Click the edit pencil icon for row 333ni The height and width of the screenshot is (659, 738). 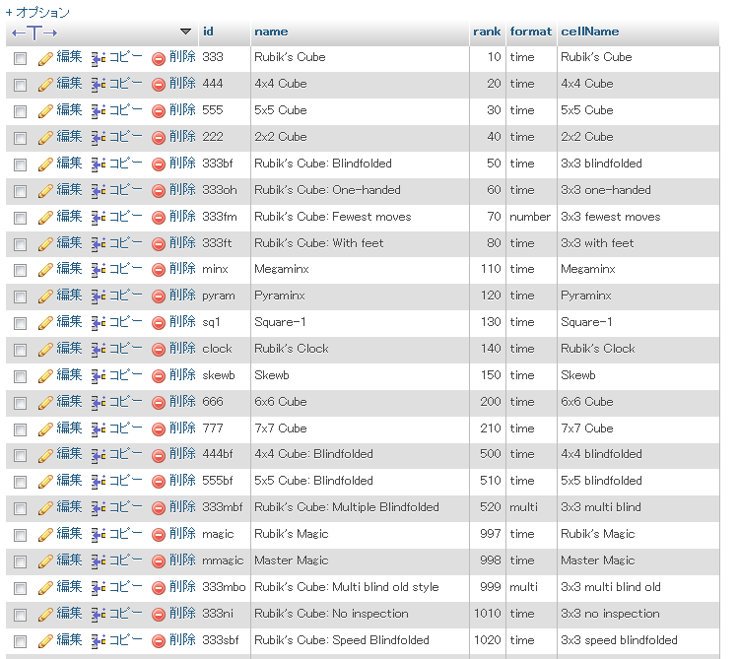tap(45, 616)
